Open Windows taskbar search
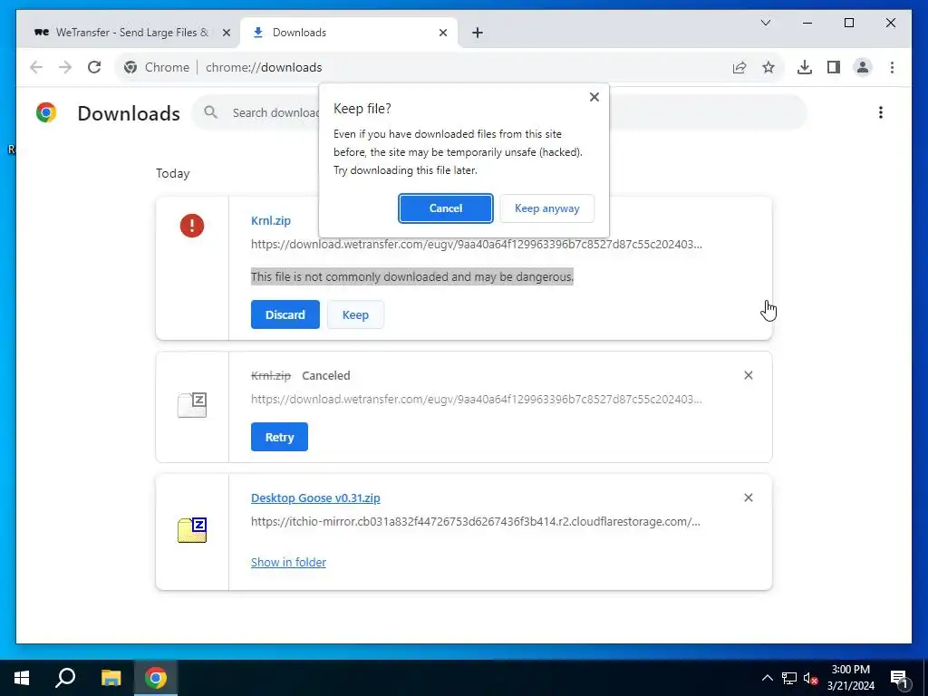Image resolution: width=928 pixels, height=696 pixels. point(65,678)
